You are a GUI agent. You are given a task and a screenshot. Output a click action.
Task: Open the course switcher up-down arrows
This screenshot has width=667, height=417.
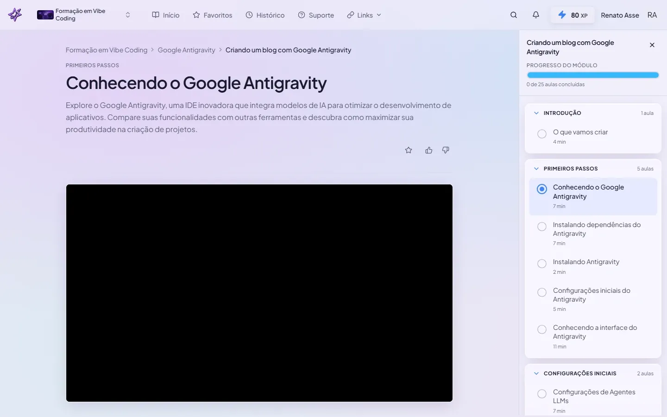click(x=128, y=15)
